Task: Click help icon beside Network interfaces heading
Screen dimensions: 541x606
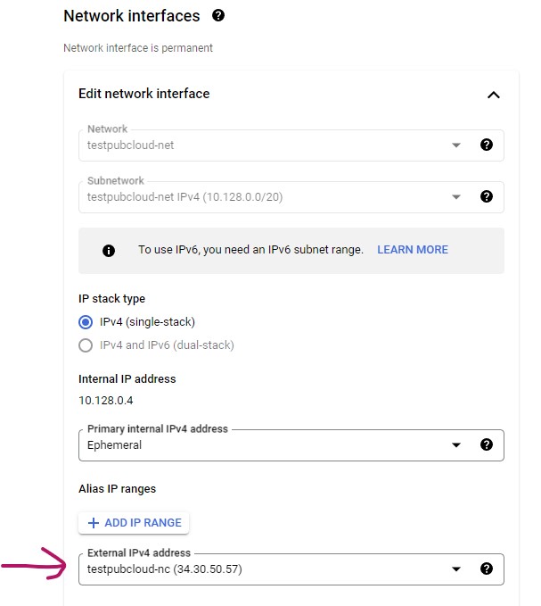Action: pos(218,16)
